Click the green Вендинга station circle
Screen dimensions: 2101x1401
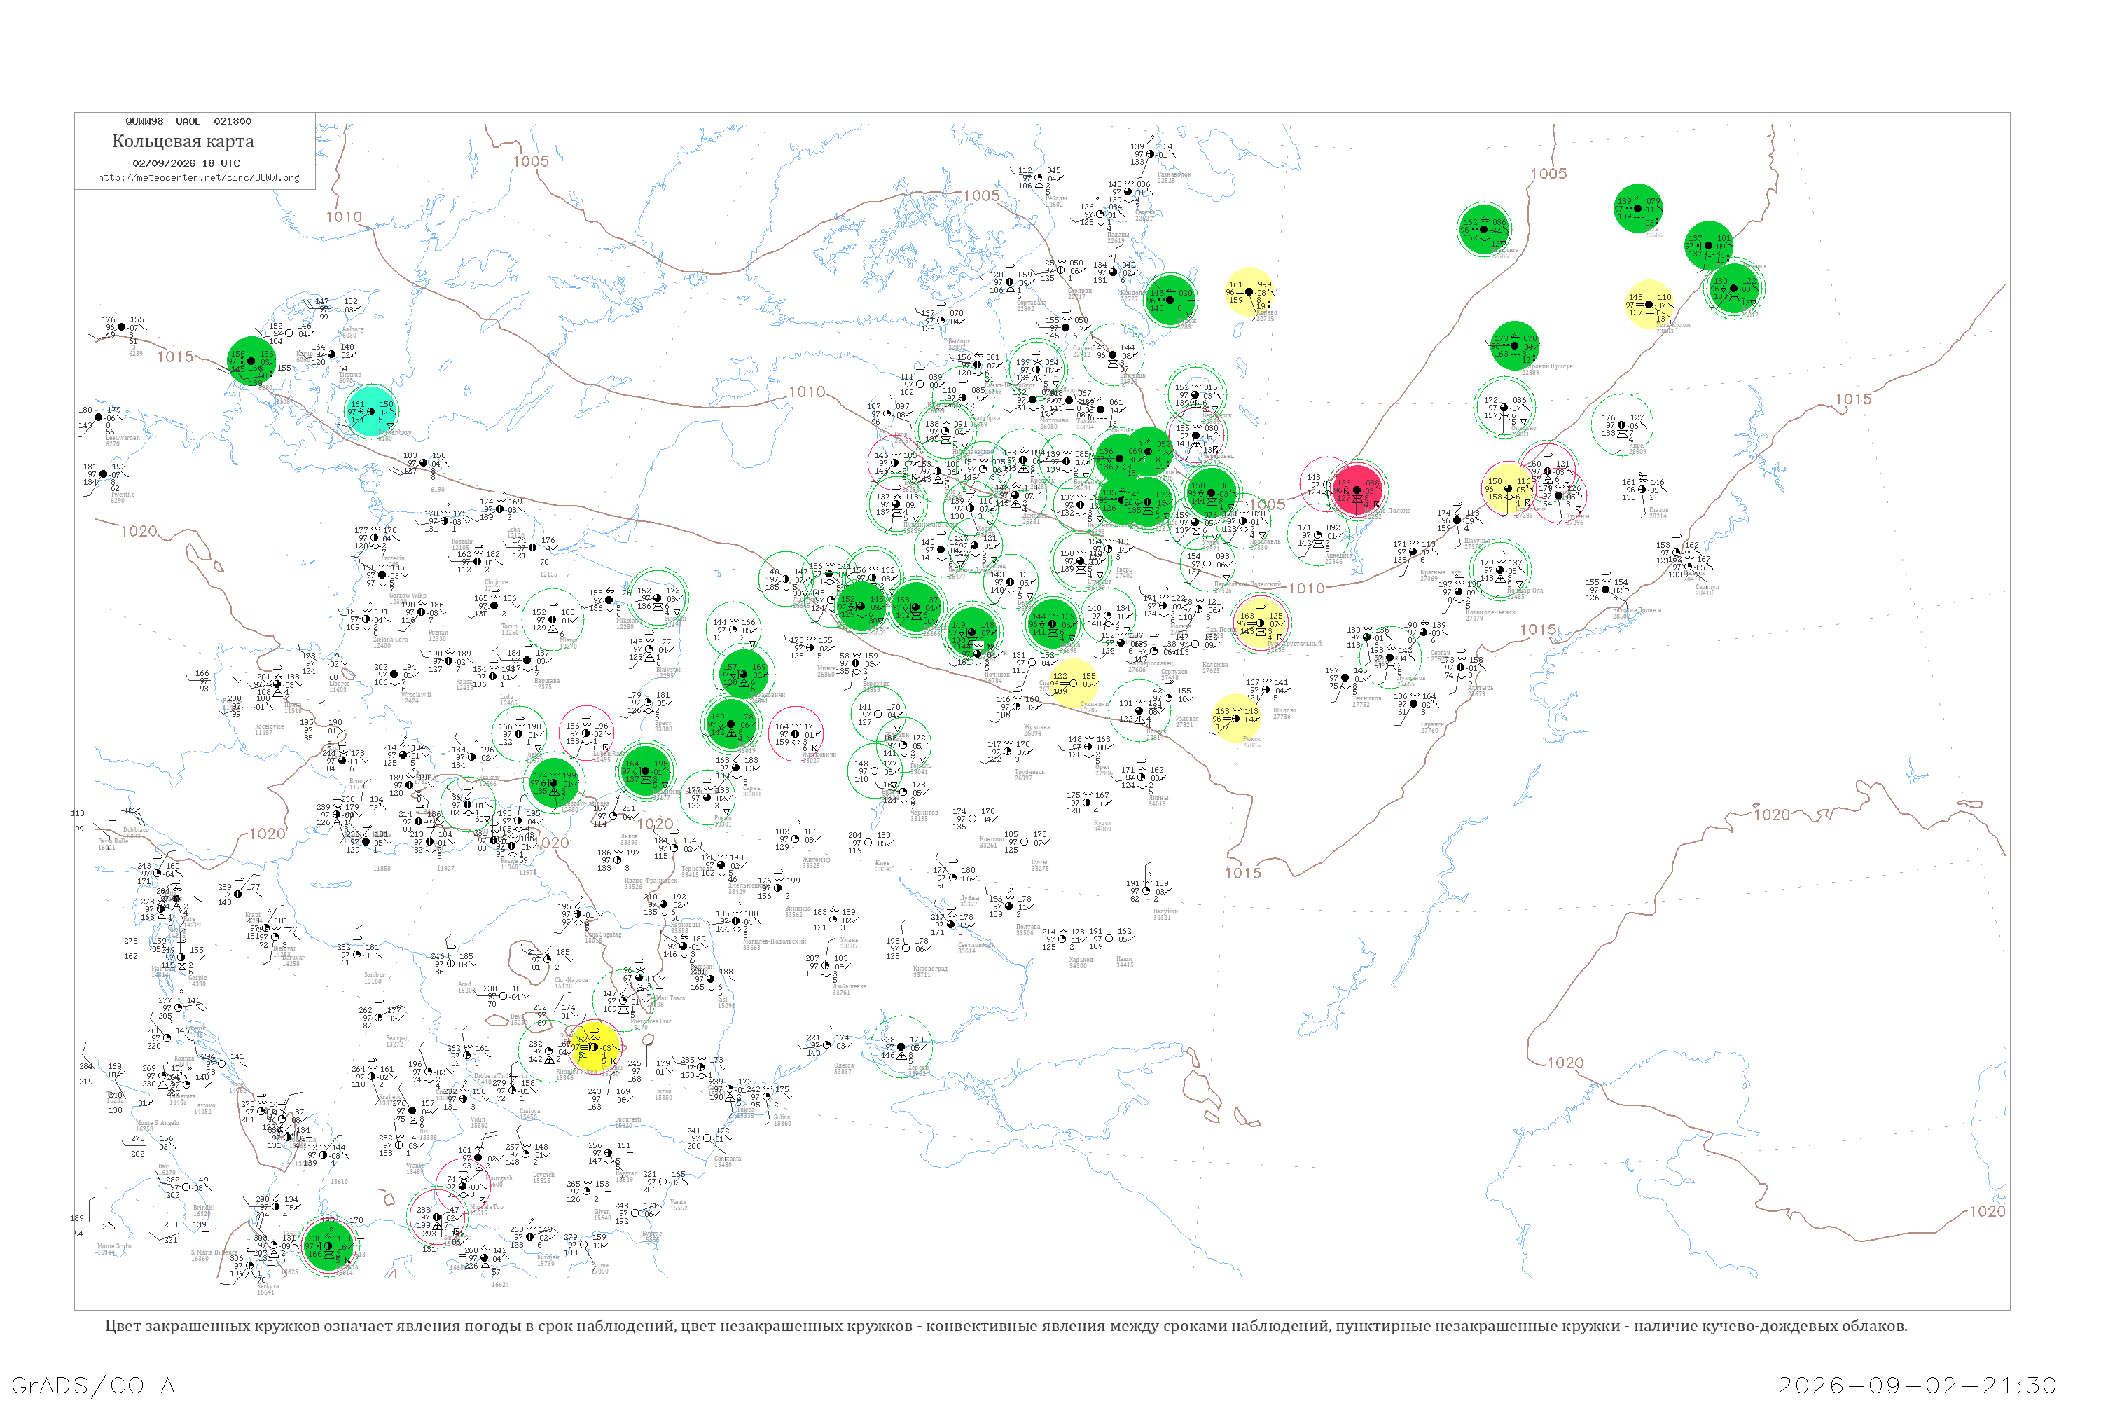1484,229
